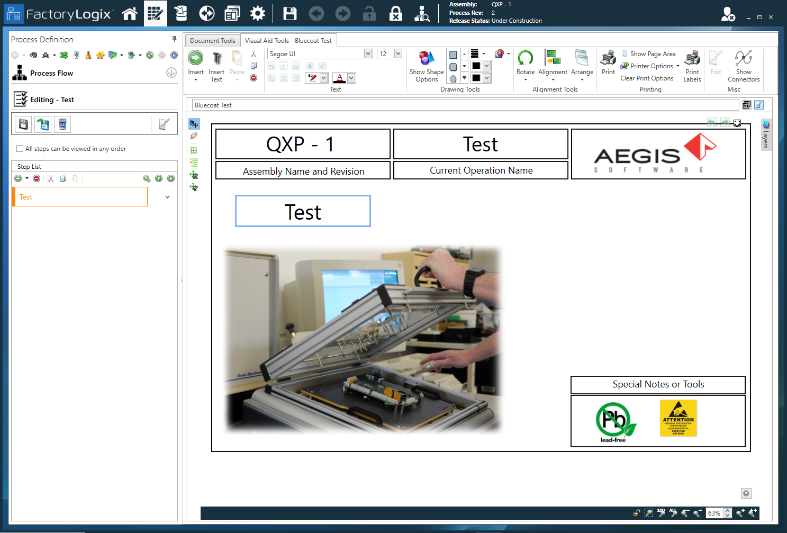Screen dimensions: 787x533
Task: Open the Layers side tab
Action: pyautogui.click(x=766, y=135)
